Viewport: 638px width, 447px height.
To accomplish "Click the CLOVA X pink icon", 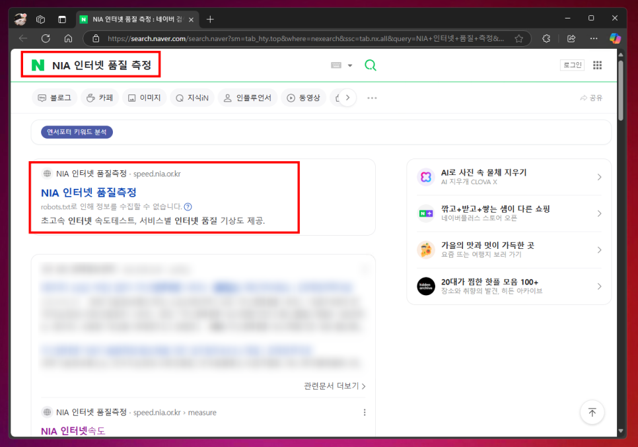I will click(426, 177).
